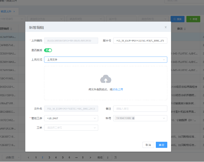Close the 烧录文件 tab with its X
The height and width of the screenshot is (162, 204).
[x=14, y=11]
